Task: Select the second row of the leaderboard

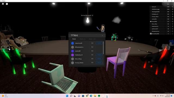Action: click(x=162, y=9)
